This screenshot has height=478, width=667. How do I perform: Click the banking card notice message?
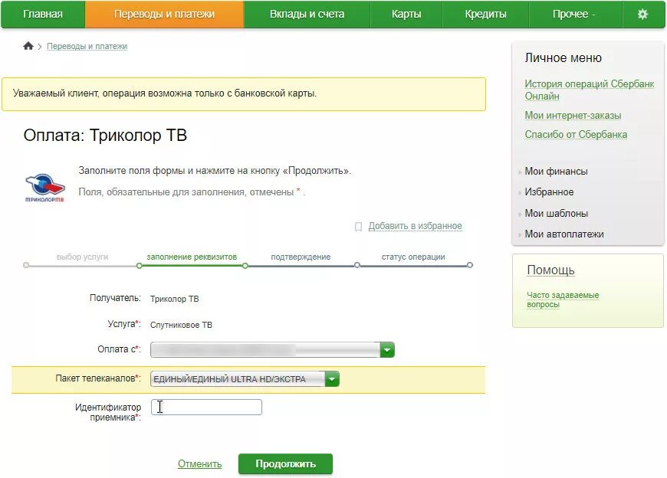click(244, 94)
